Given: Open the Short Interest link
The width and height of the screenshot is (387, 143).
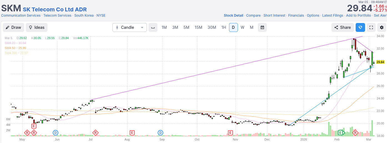Looking at the screenshot, I should [274, 16].
